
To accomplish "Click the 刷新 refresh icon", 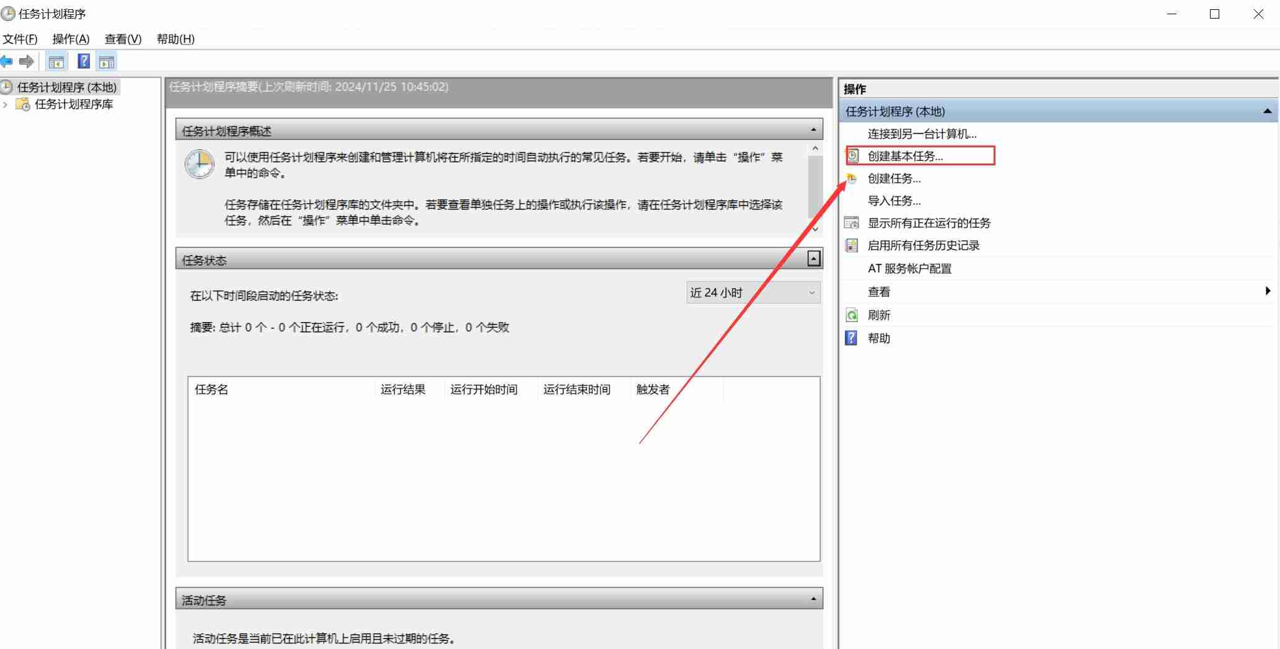I will (852, 315).
